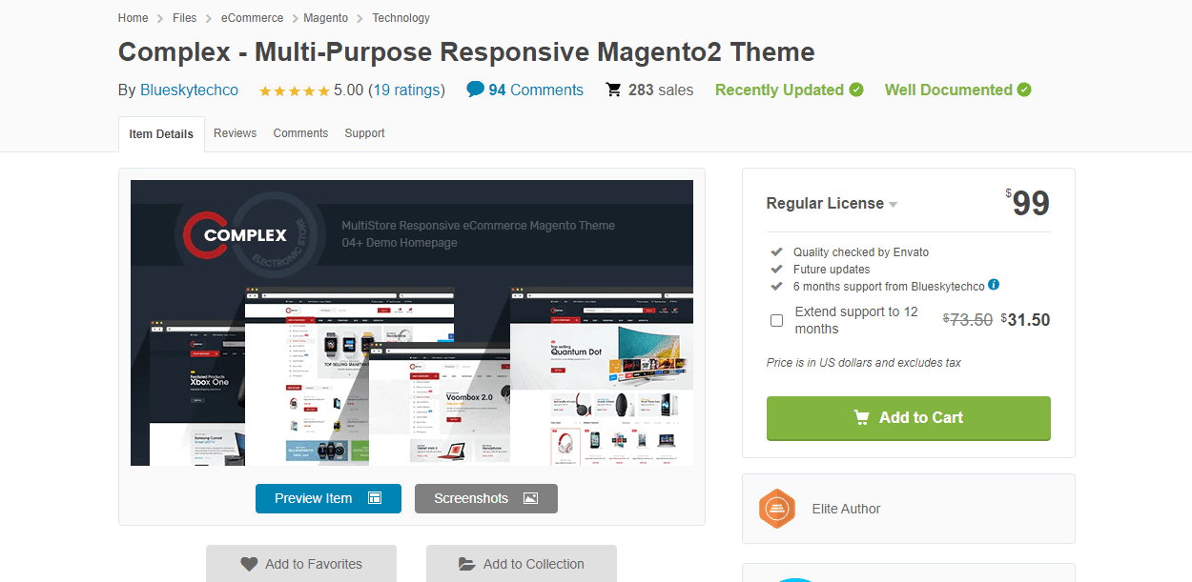The width and height of the screenshot is (1192, 582).
Task: Click the folder icon on Add to Collection
Action: (467, 564)
